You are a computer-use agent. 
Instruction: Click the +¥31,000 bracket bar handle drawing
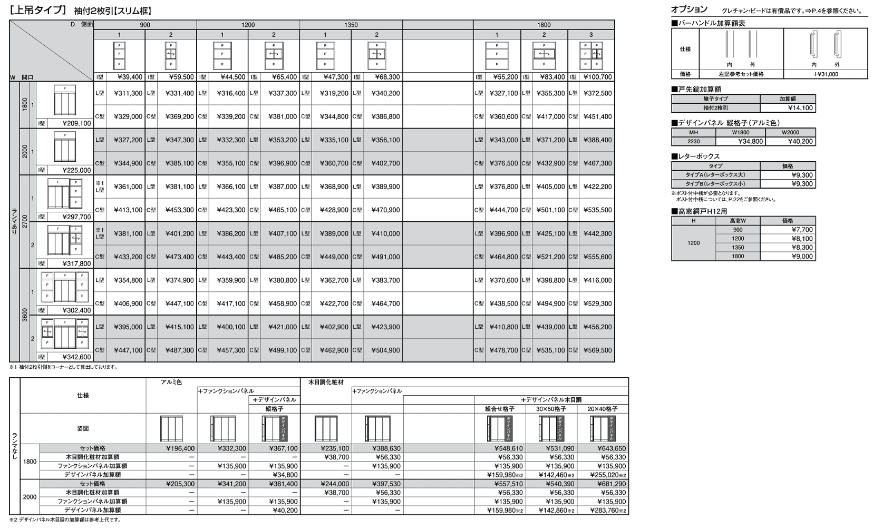click(825, 44)
